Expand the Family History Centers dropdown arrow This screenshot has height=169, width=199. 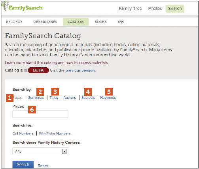(64, 151)
